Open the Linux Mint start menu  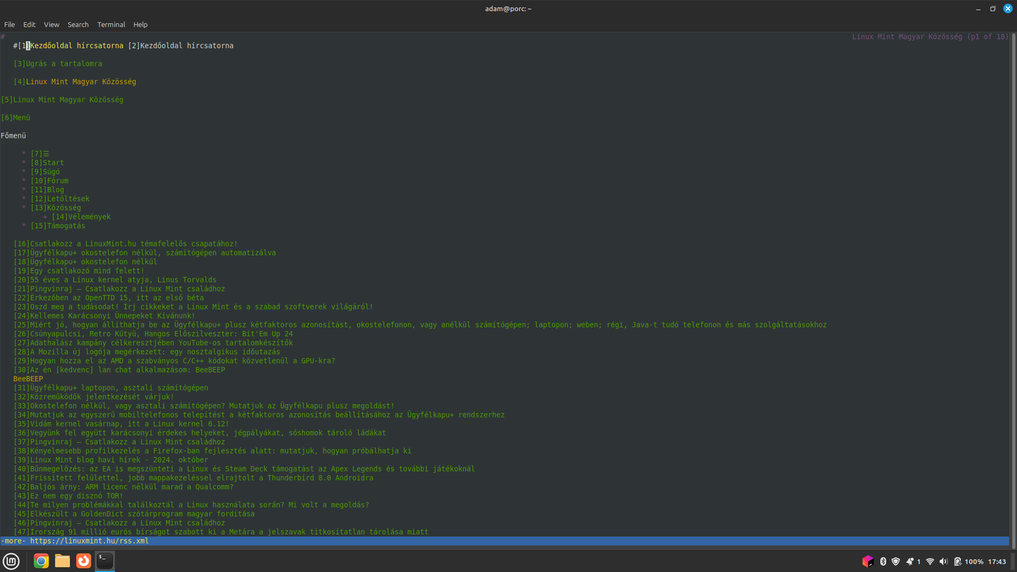point(11,561)
